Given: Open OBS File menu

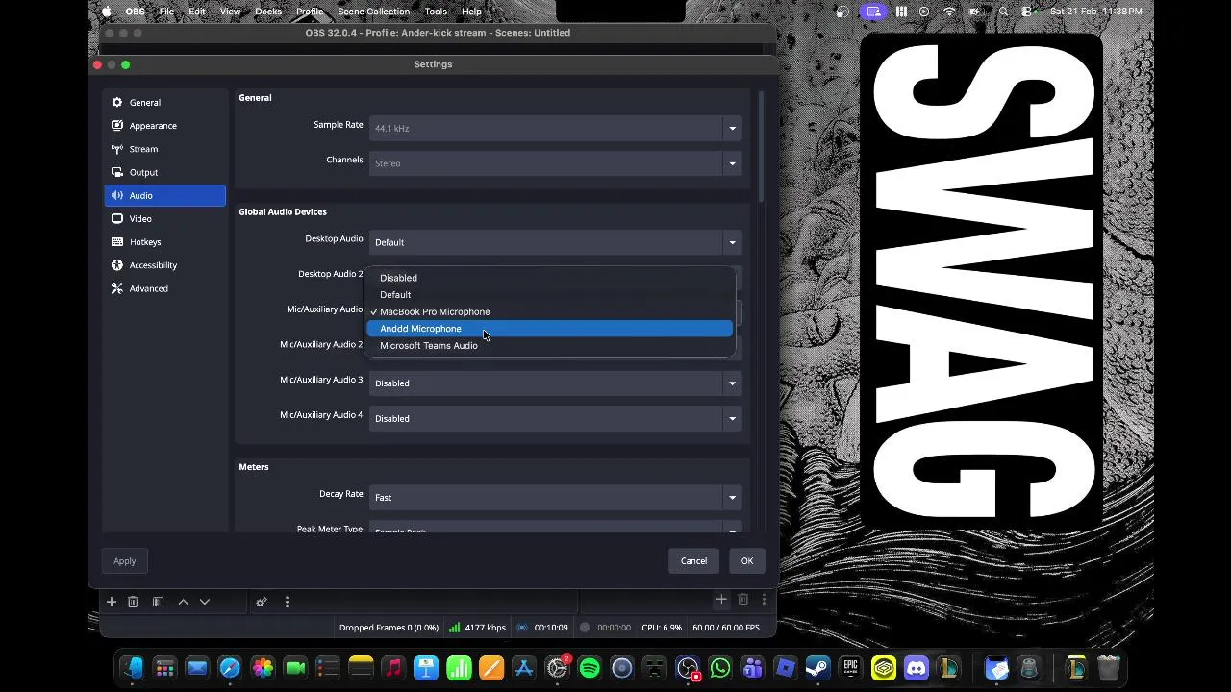Looking at the screenshot, I should (x=166, y=12).
